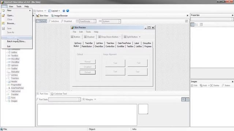The image size is (234, 131).
Task: Select ProgressBar in the skin tree
Action: [16, 85]
